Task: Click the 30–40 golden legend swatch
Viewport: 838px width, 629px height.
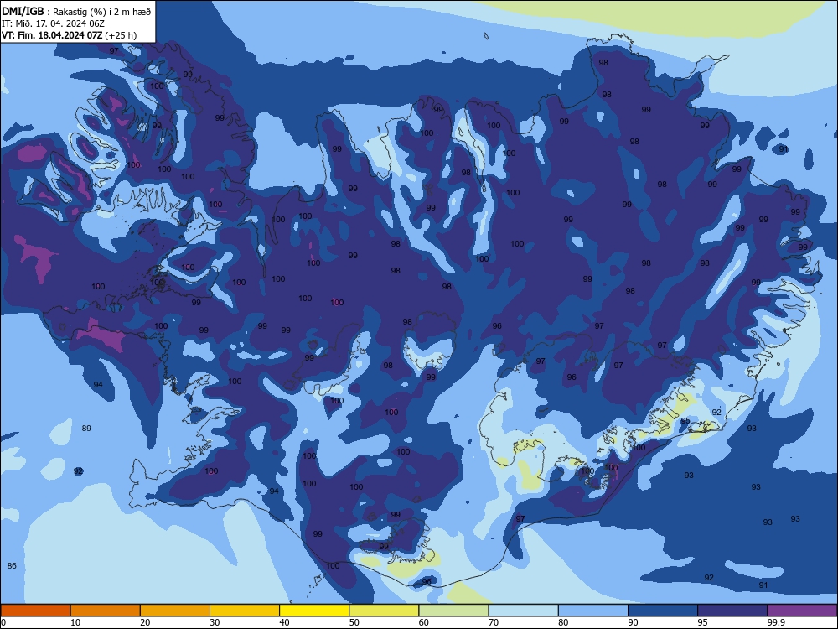Action: 245,611
